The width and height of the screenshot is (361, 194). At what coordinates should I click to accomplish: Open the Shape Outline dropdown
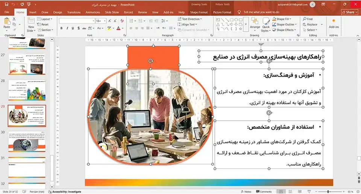point(285,24)
